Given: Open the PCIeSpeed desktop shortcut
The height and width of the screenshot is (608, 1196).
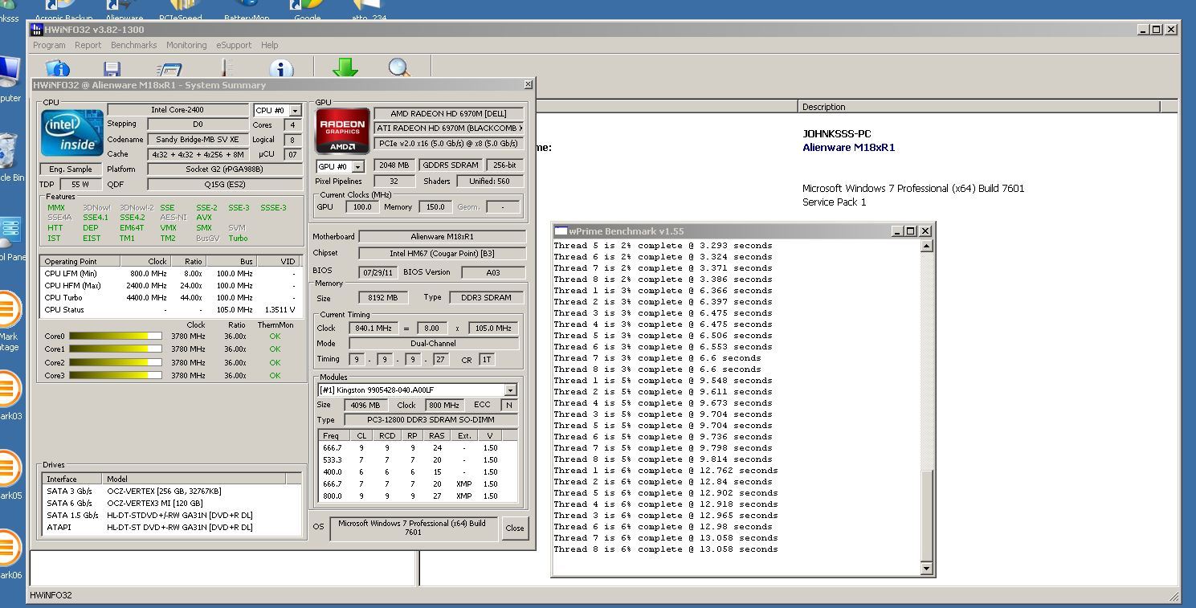Looking at the screenshot, I should tap(181, 10).
